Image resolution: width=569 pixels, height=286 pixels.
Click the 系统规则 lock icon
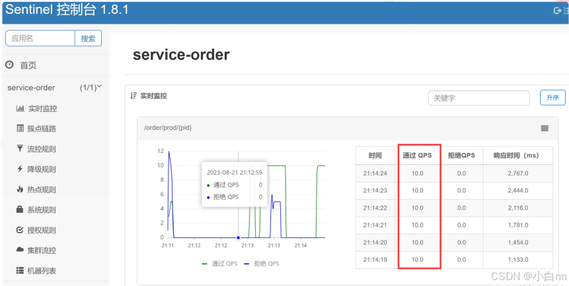[20, 210]
